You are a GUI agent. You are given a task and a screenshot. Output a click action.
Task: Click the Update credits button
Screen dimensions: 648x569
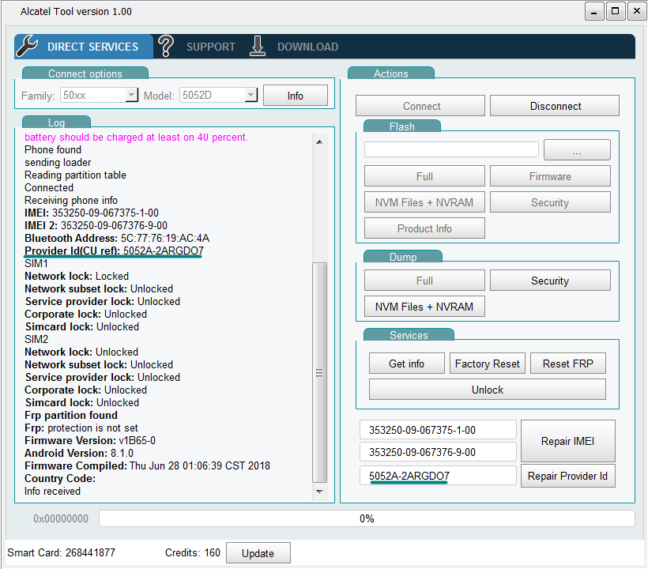(258, 553)
